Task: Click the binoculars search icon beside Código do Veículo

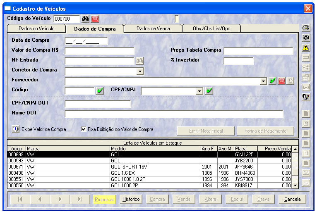Action: [85, 19]
